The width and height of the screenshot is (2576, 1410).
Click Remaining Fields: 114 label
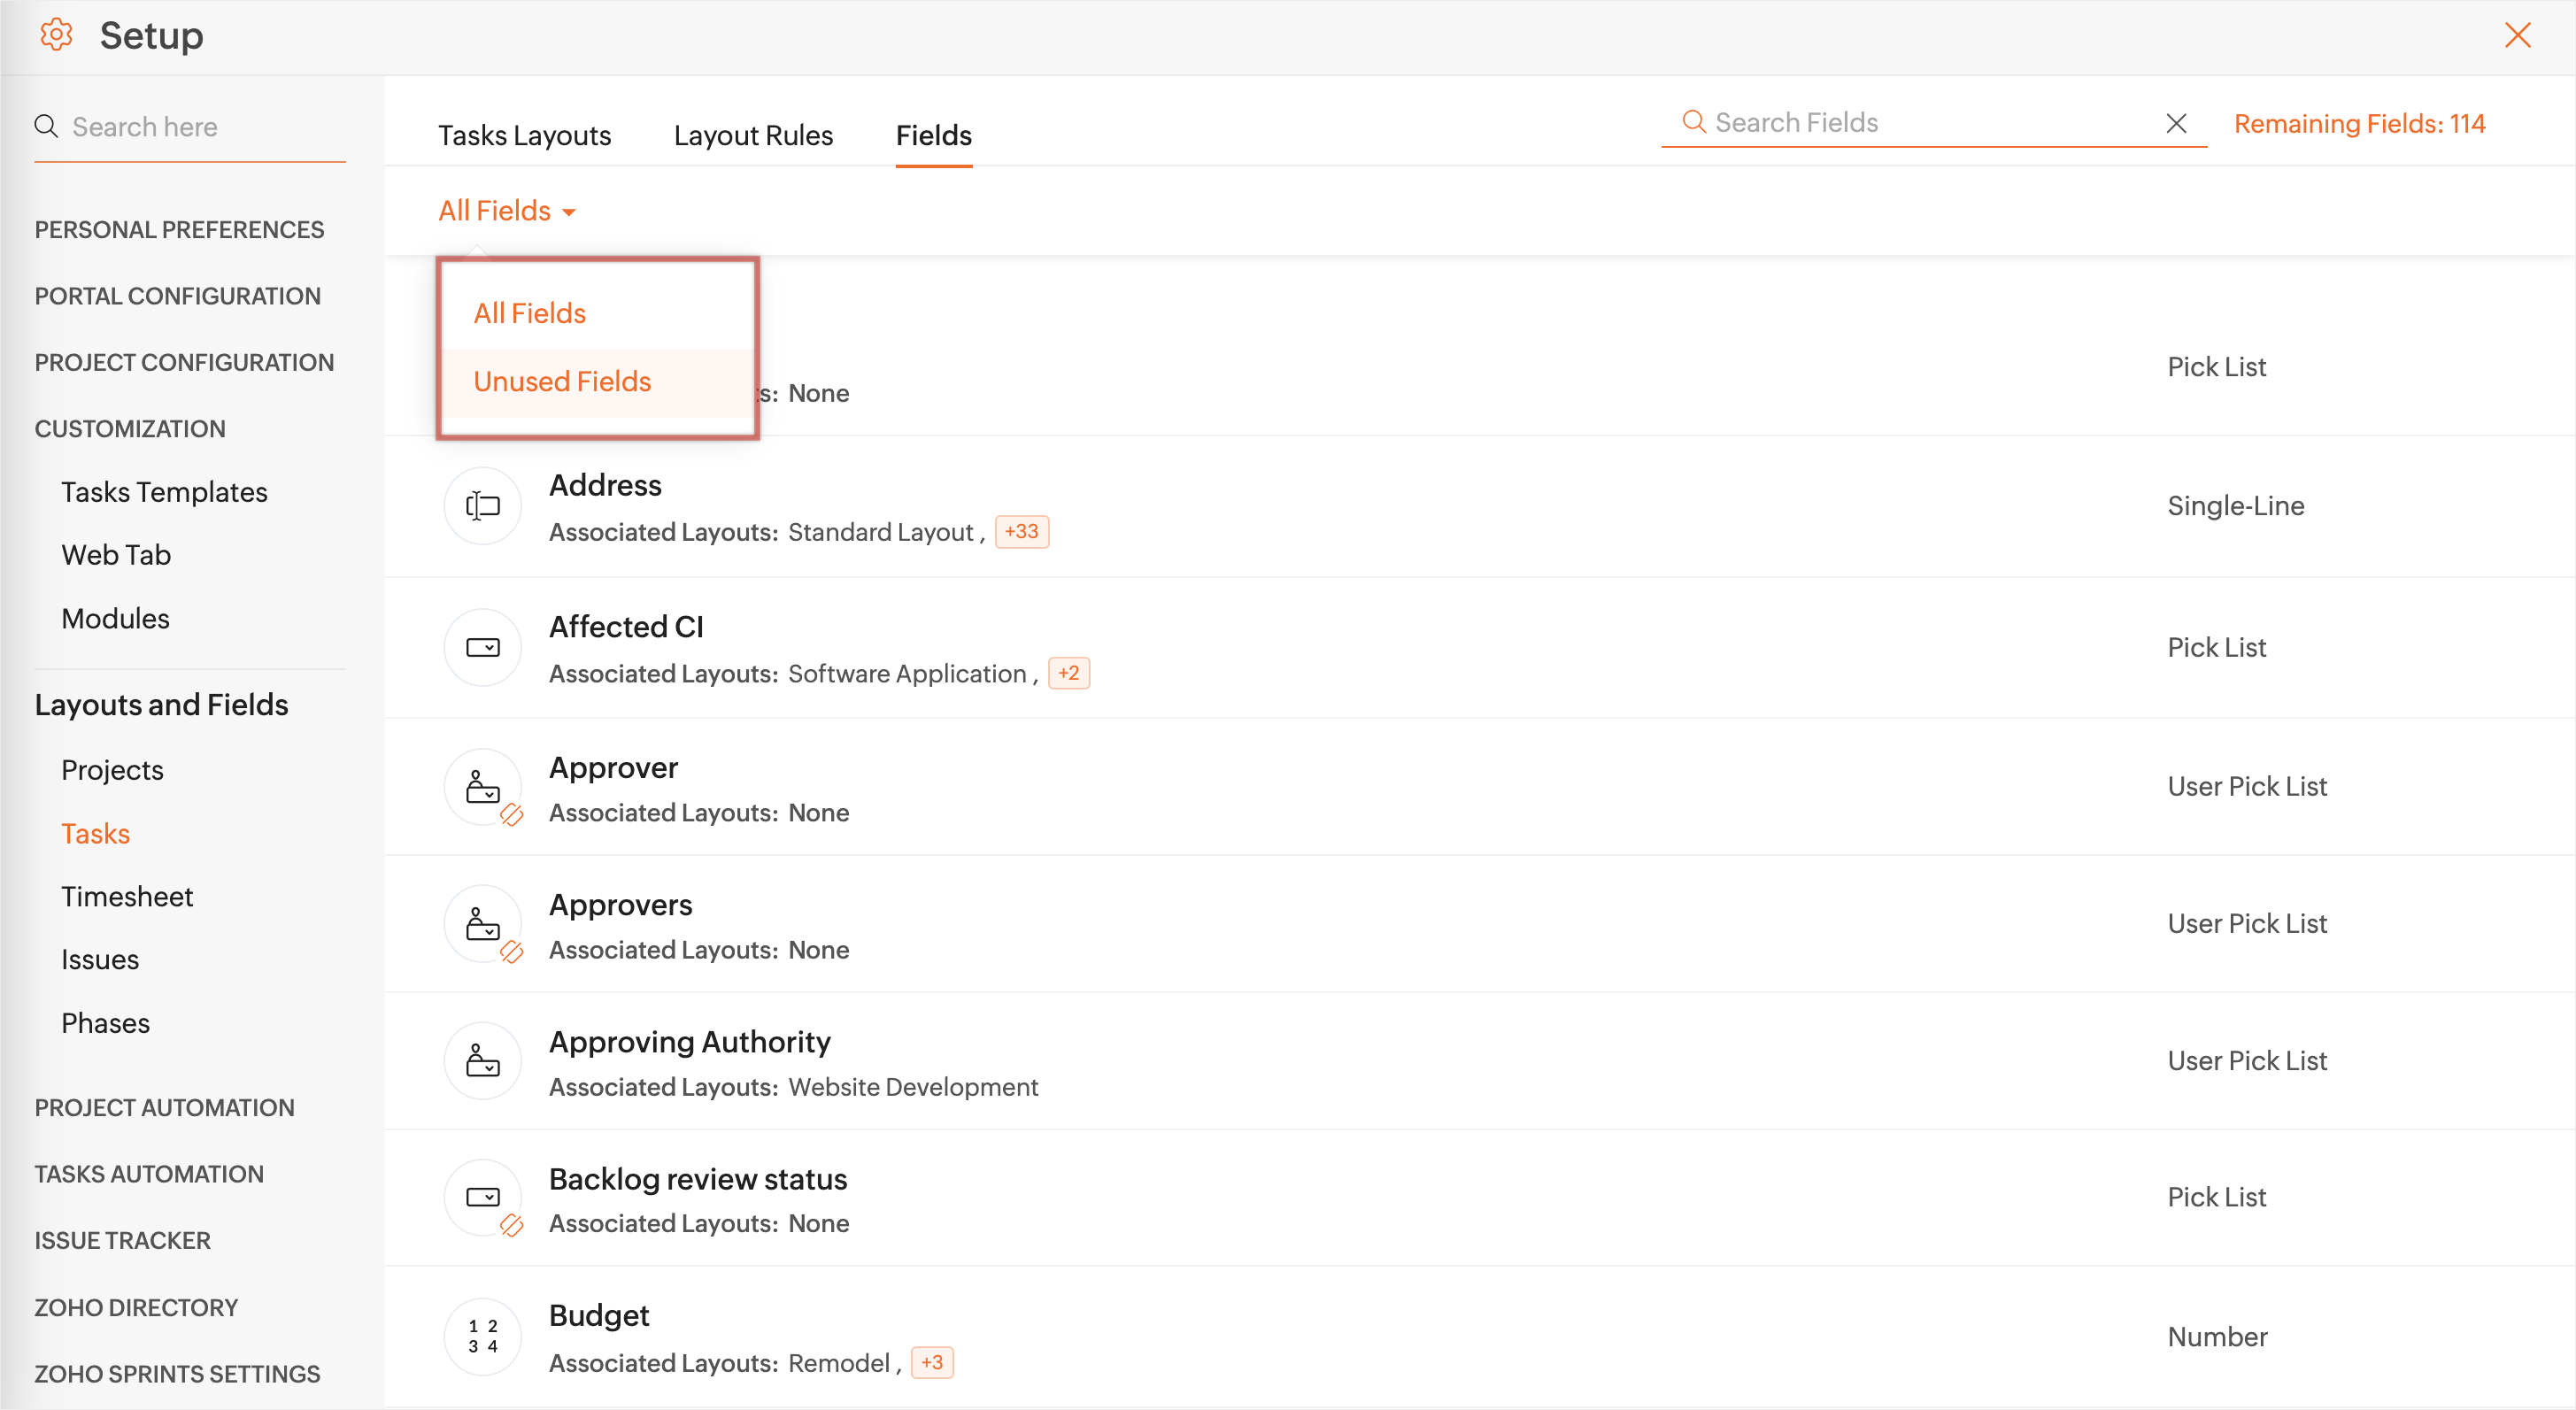coord(2360,124)
